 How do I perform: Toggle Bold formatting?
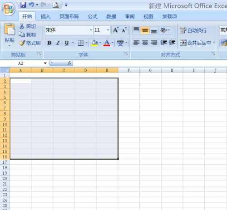pos(49,43)
